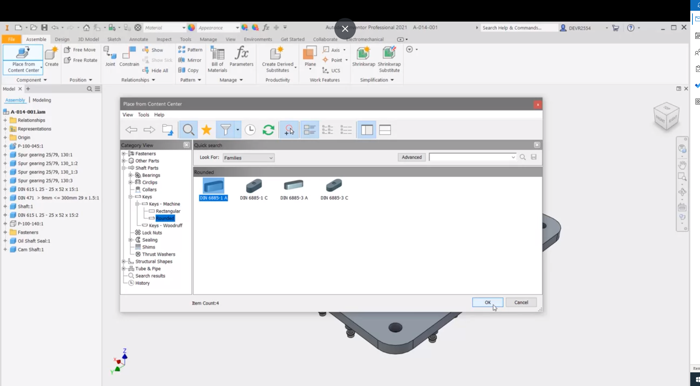The image size is (700, 386).
Task: Select the Shrinkwrap tool
Action: (x=363, y=58)
